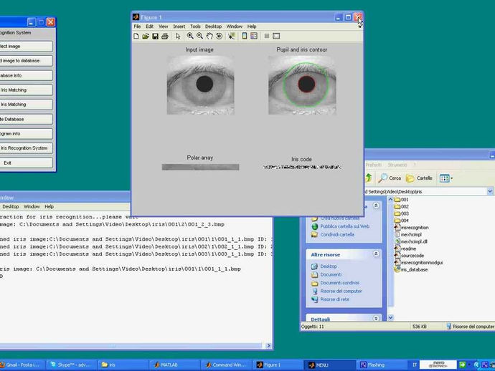
Task: Click the Iris Recognition System button
Action: click(x=27, y=148)
